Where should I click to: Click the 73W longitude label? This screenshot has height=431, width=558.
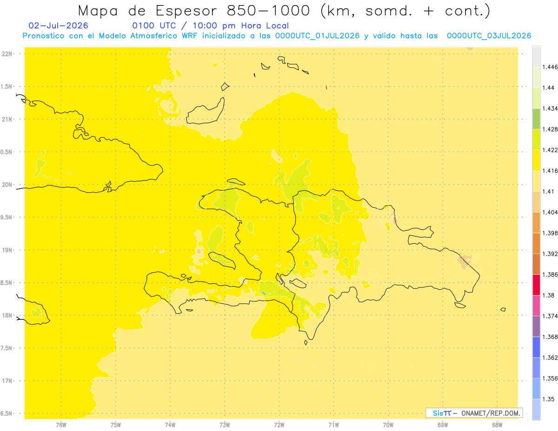(x=225, y=425)
